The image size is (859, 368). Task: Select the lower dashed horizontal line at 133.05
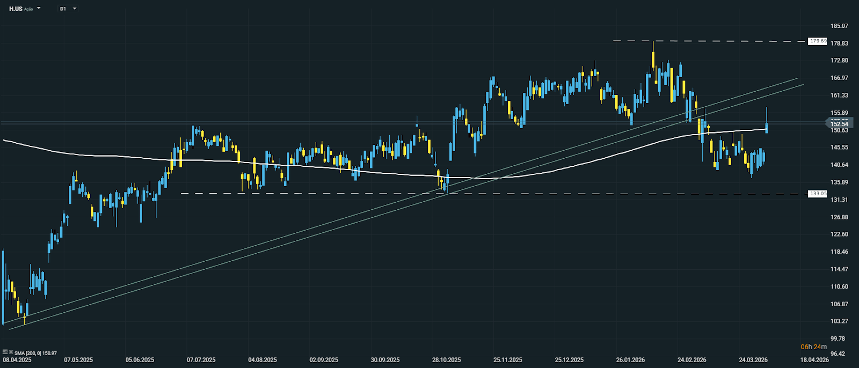(x=591, y=194)
